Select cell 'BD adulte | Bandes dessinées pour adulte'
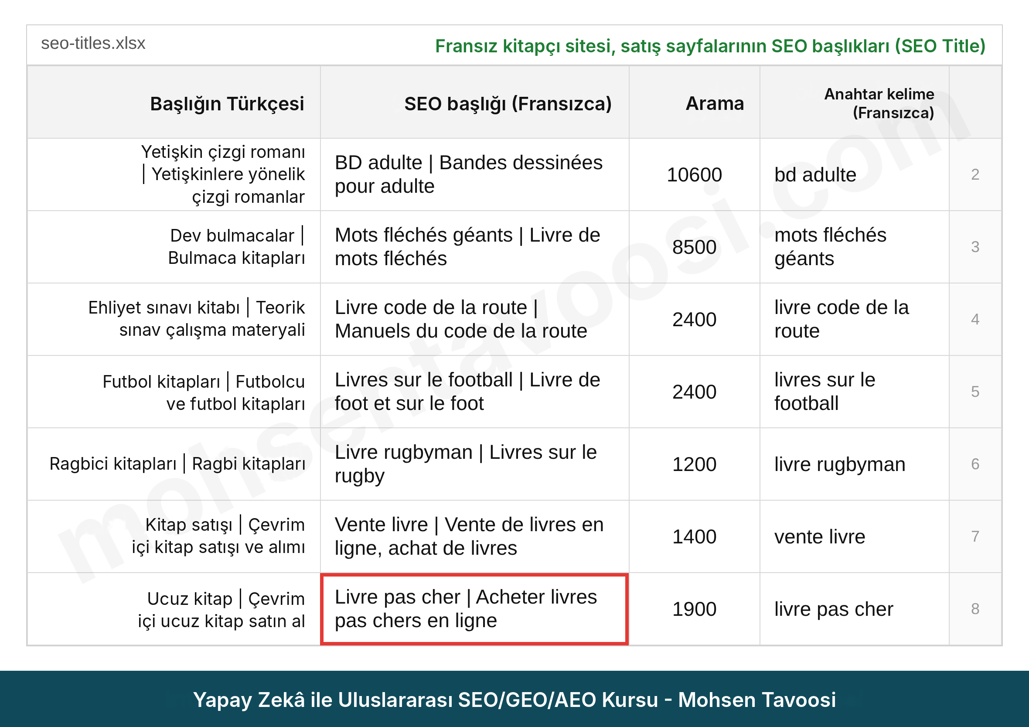Screen dimensions: 1029x727 pyautogui.click(x=475, y=174)
